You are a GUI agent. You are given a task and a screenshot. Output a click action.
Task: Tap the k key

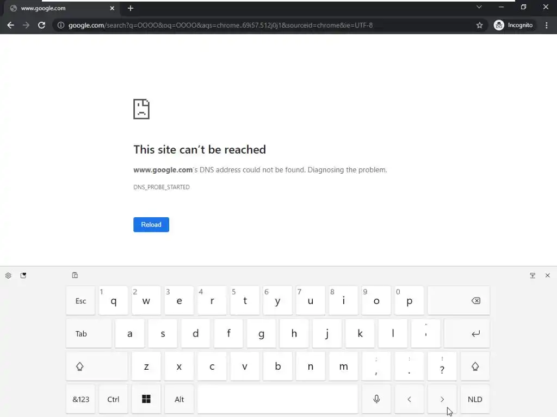(x=360, y=334)
